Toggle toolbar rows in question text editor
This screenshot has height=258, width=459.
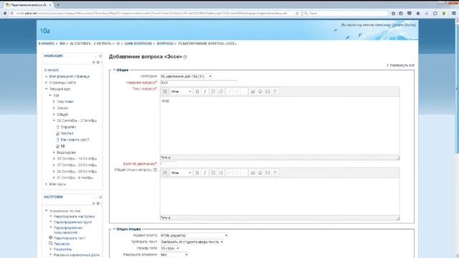click(165, 92)
